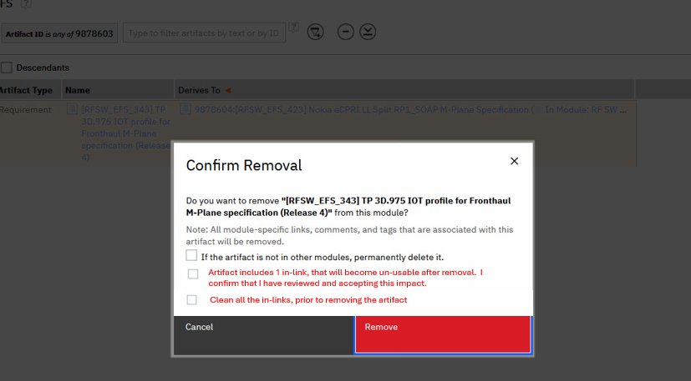Close the Confirm Removal dialog
Viewport: 691px width, 381px height.
click(514, 161)
